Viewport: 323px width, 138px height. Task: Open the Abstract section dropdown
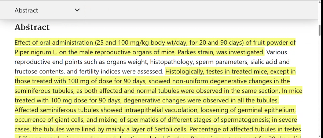(42, 10)
